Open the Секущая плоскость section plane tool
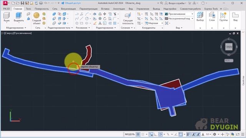 click(x=128, y=18)
